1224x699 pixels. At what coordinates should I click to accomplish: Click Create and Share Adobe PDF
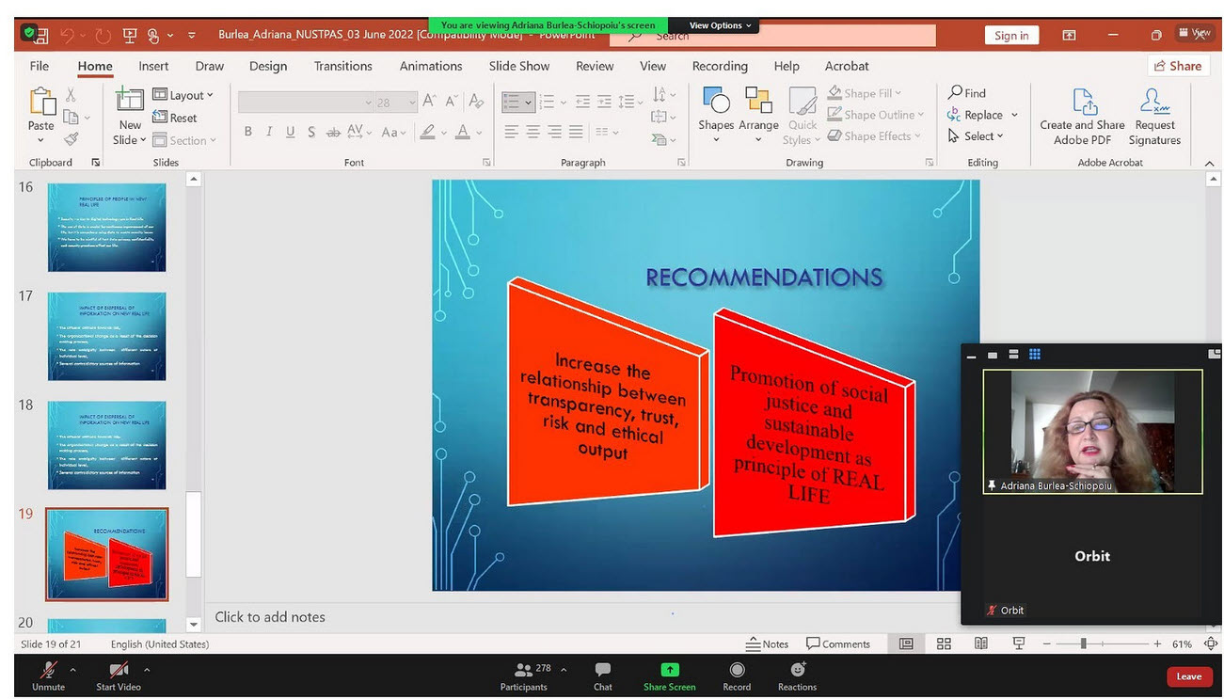[x=1082, y=115]
